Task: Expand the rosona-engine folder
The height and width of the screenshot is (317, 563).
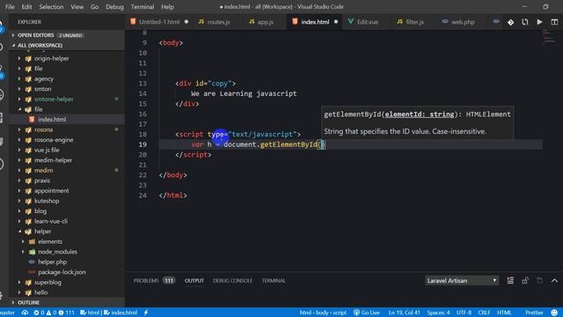Action: pyautogui.click(x=54, y=140)
